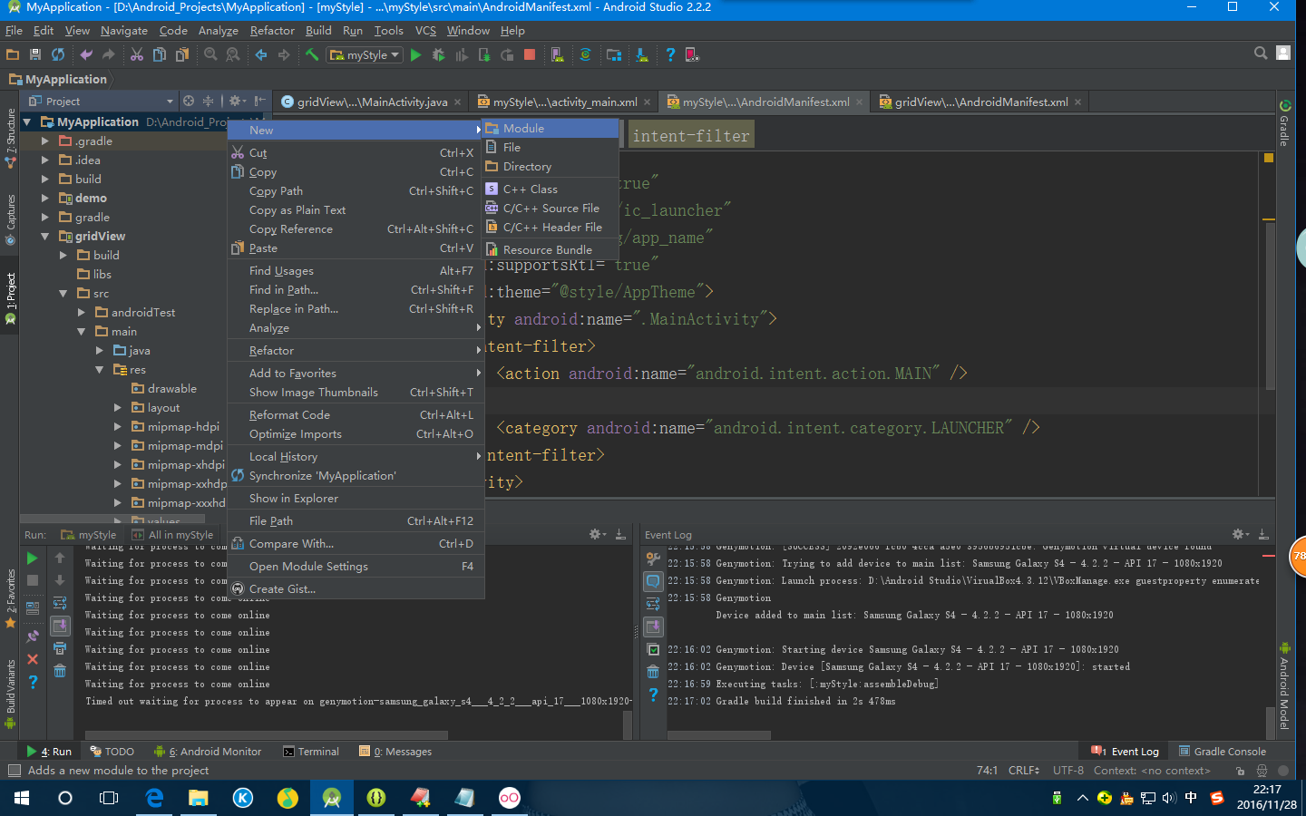Viewport: 1306px width, 816px height.
Task: Open Microsoft Edge from the taskbar
Action: pyautogui.click(x=154, y=798)
